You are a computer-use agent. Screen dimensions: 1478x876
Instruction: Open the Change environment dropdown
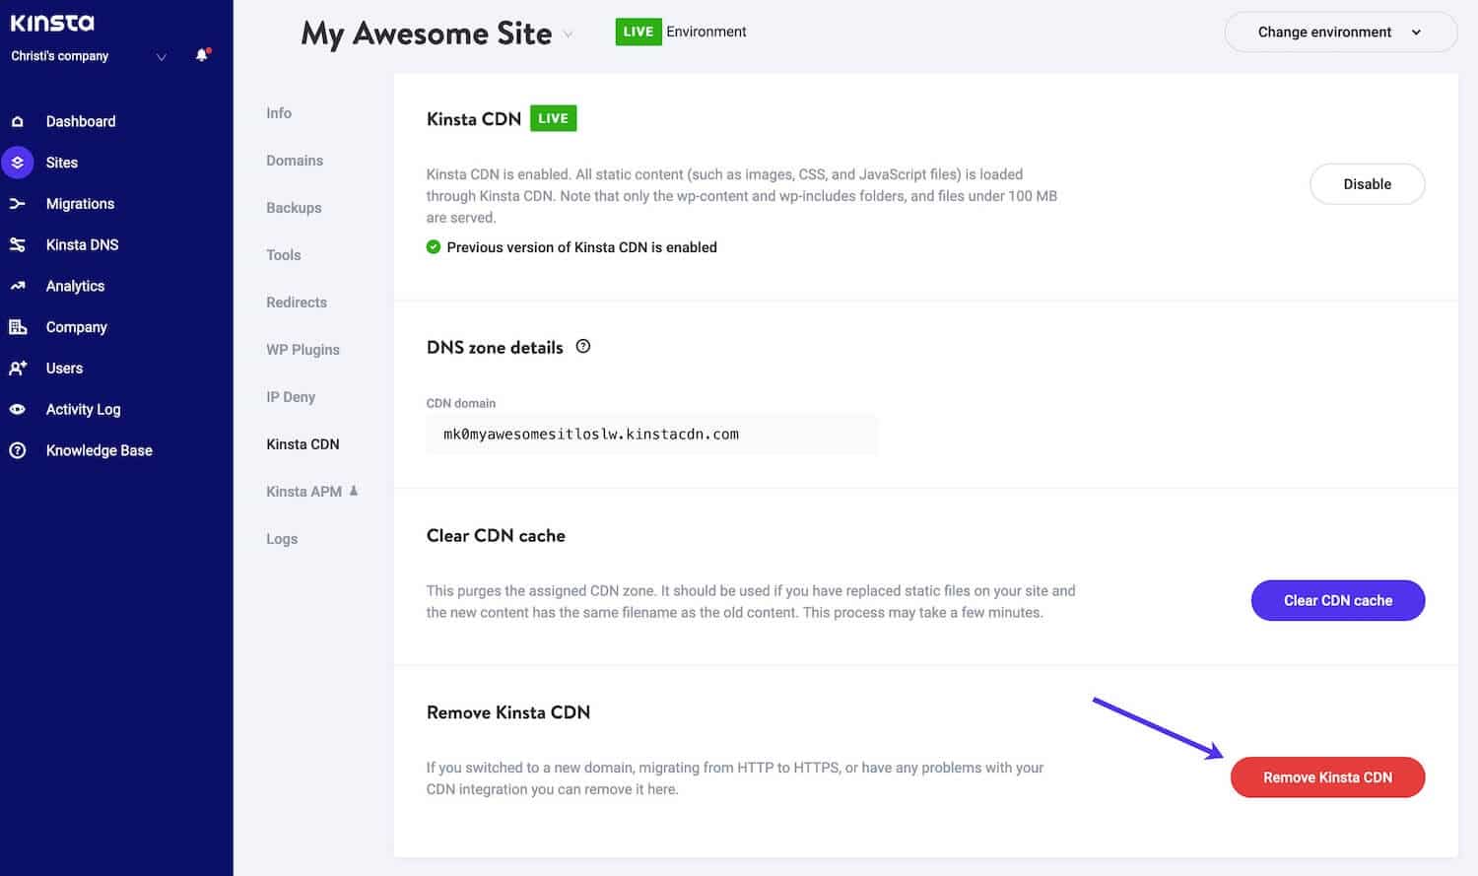(1341, 32)
